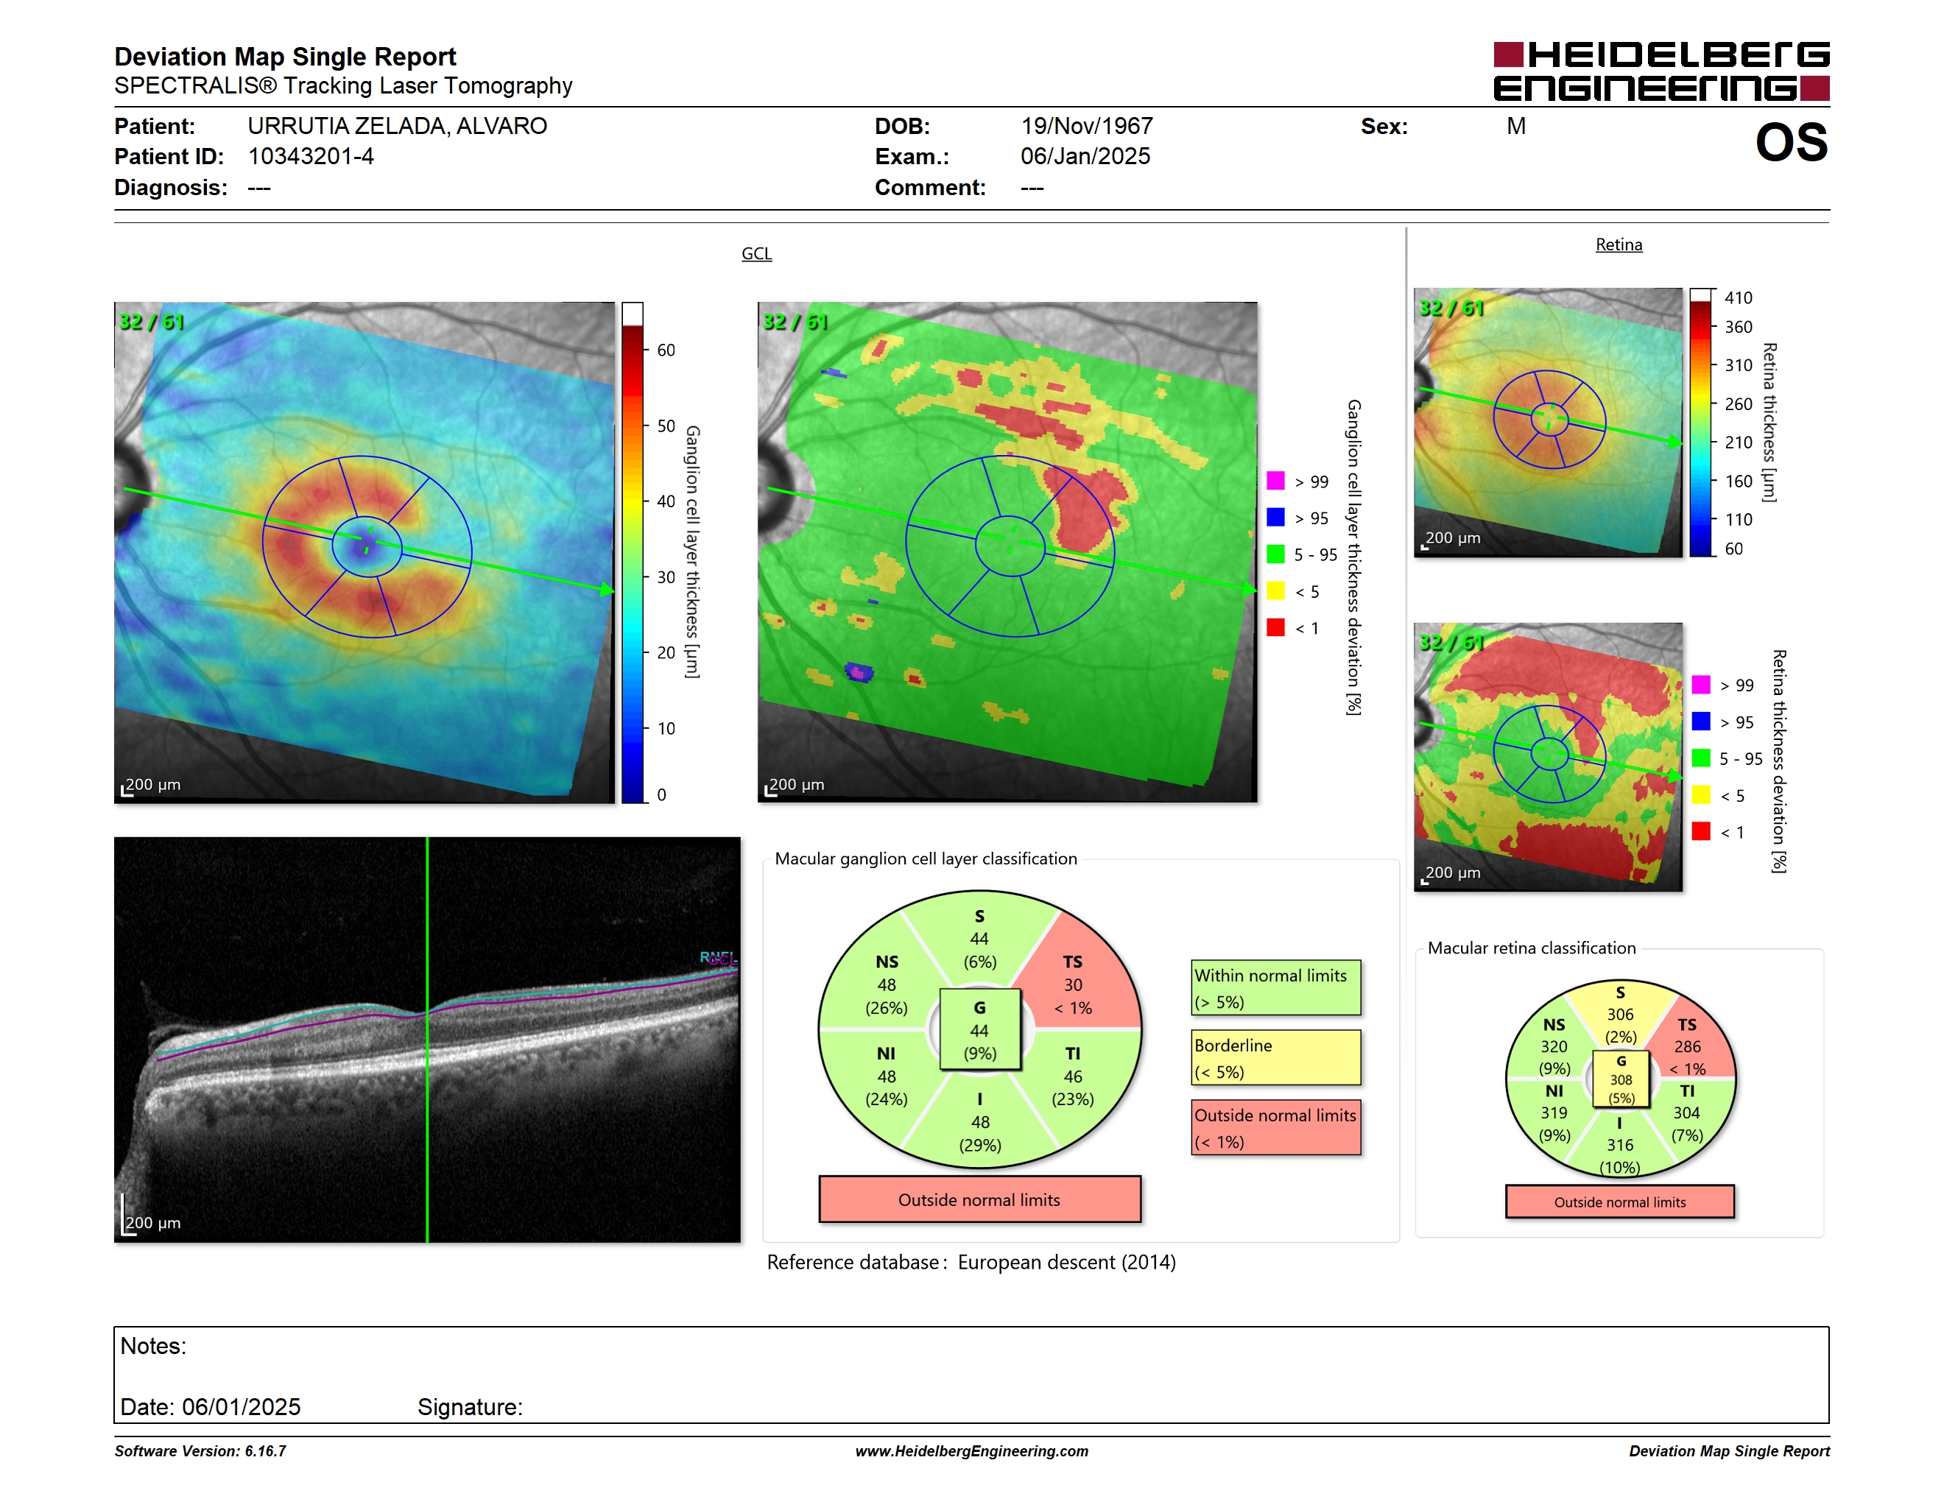Select the Retina section heading
This screenshot has width=1944, height=1502.
click(1619, 244)
